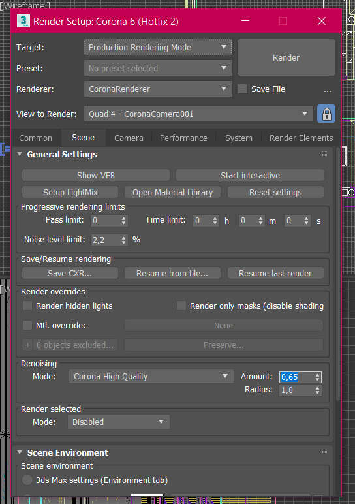Open the Denoising Mode dropdown
Screen dimensions: 355x504
coord(151,377)
